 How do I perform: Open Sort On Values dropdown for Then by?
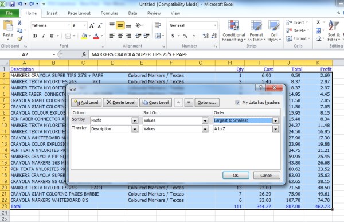205,129
